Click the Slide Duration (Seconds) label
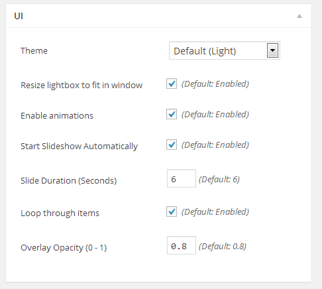Screen dimensions: 322x289 coord(69,180)
